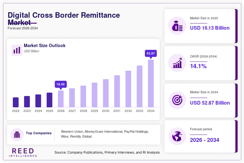
Task: Click the REED Intelligence logo
Action: pyautogui.click(x=23, y=153)
